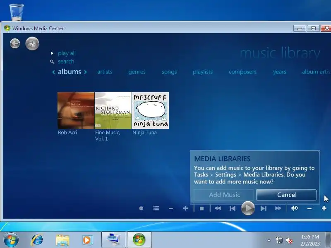Skip to the next track
Viewport: 331px width, 248px height.
click(x=263, y=208)
